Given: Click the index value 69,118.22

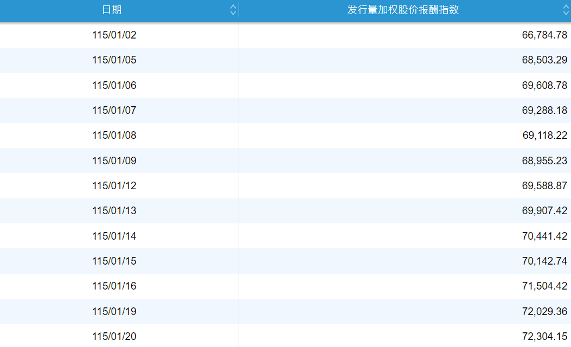Looking at the screenshot, I should [544, 136].
